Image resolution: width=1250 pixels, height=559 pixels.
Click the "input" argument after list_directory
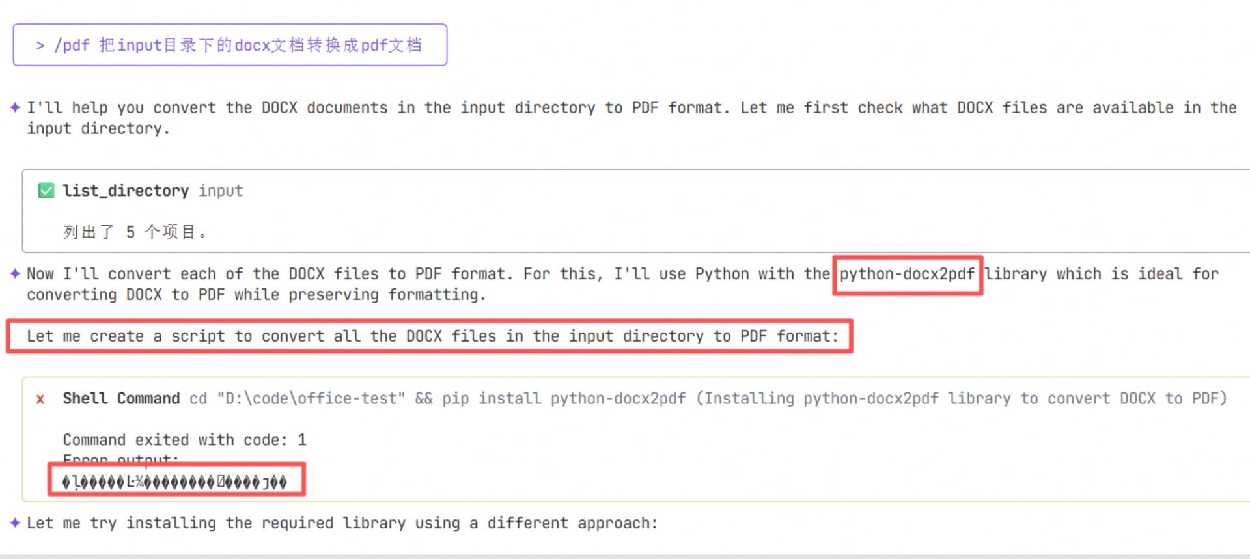coord(221,191)
